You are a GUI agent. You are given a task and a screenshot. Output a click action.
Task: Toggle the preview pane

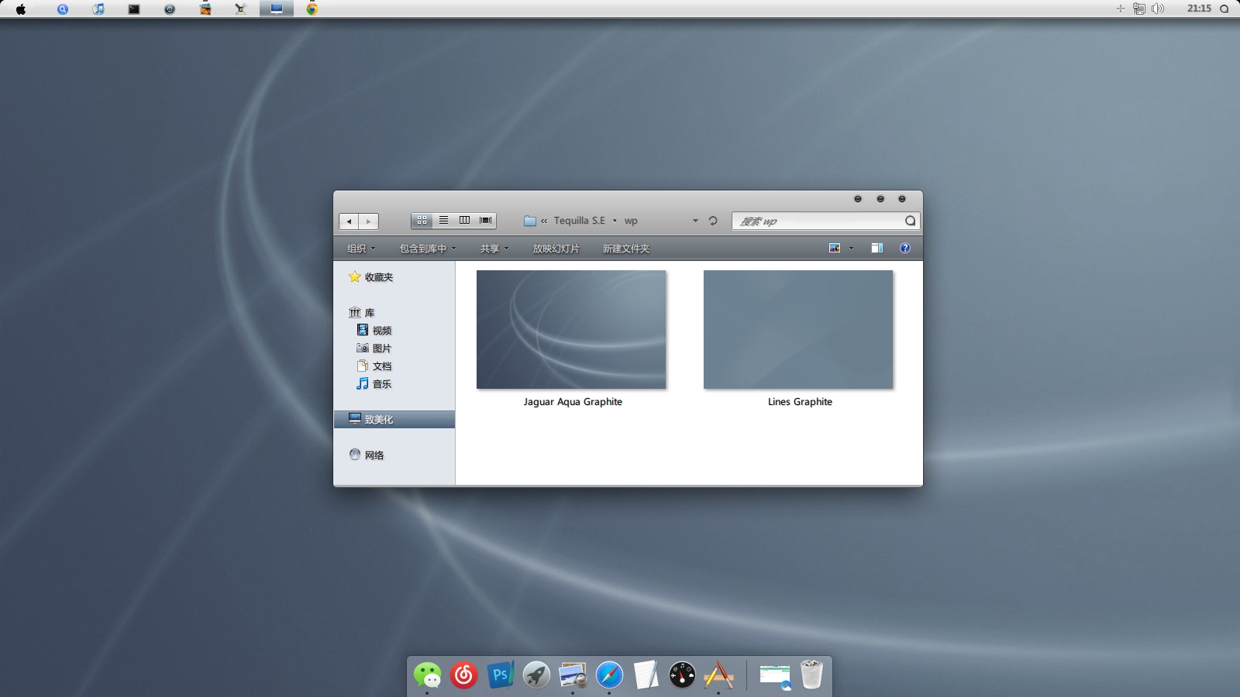point(877,249)
